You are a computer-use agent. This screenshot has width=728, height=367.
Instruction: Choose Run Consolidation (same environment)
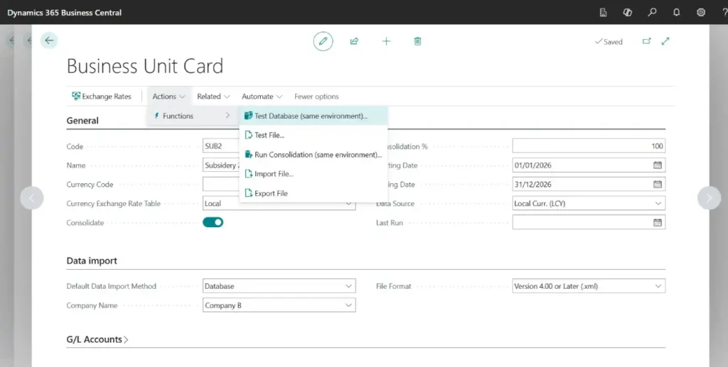[314, 155]
